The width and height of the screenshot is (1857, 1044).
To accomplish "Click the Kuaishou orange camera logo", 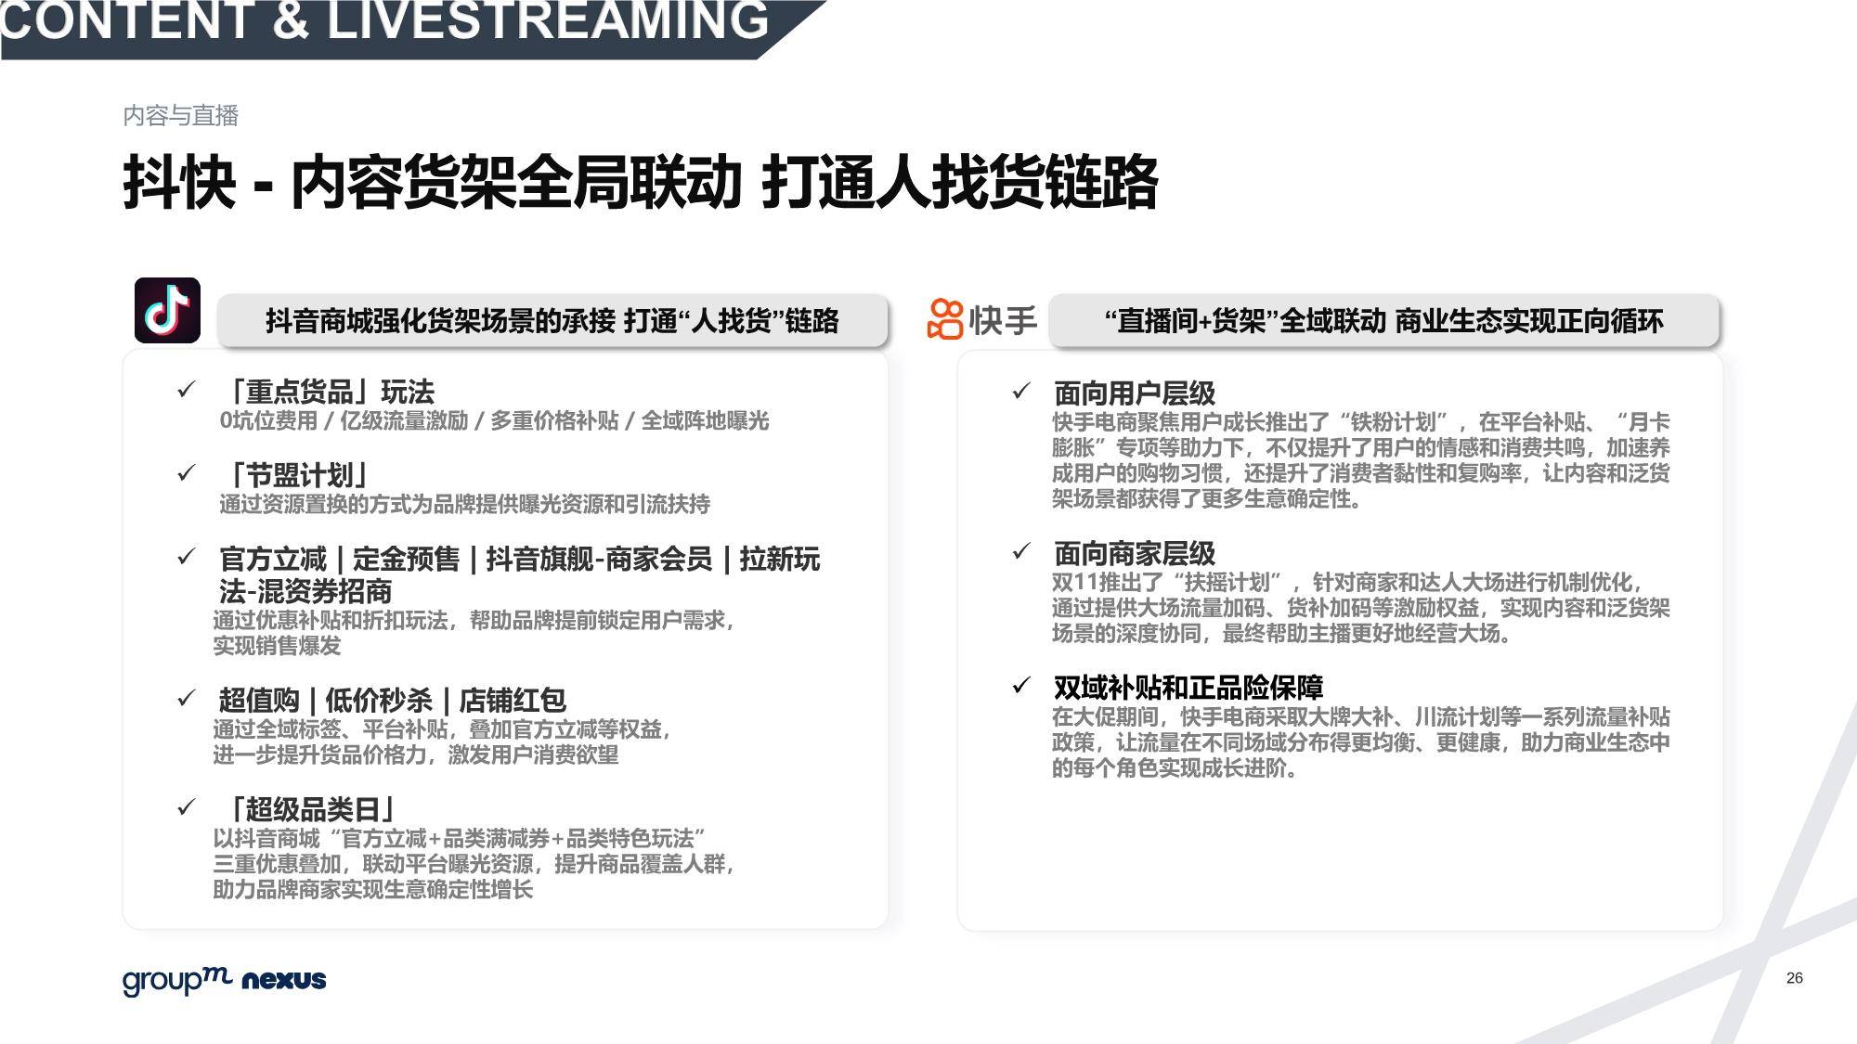I will (x=945, y=319).
